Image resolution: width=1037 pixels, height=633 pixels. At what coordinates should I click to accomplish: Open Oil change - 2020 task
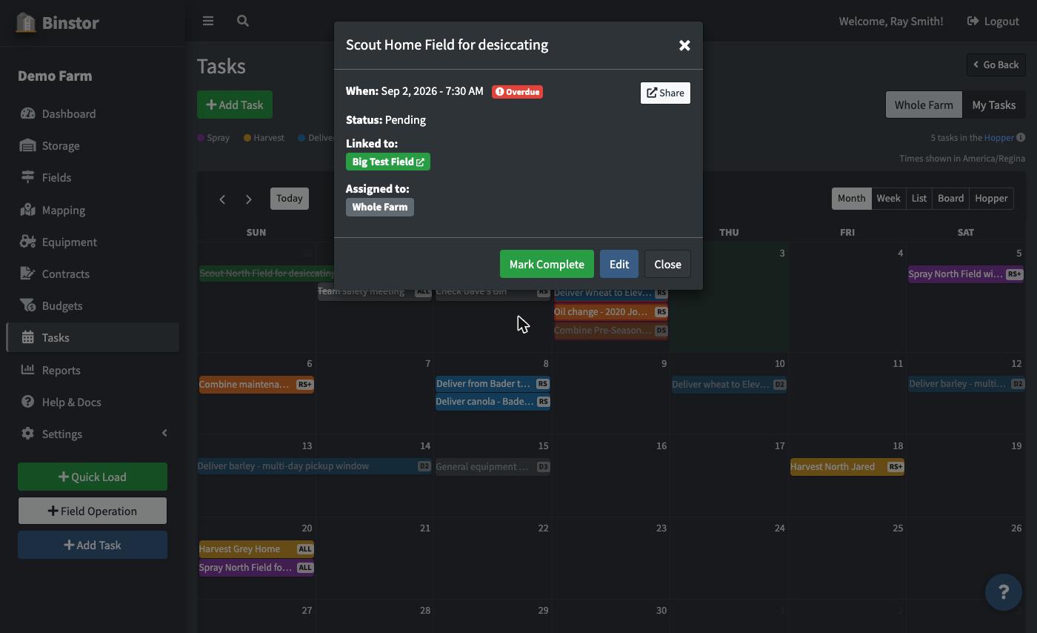[x=611, y=311]
